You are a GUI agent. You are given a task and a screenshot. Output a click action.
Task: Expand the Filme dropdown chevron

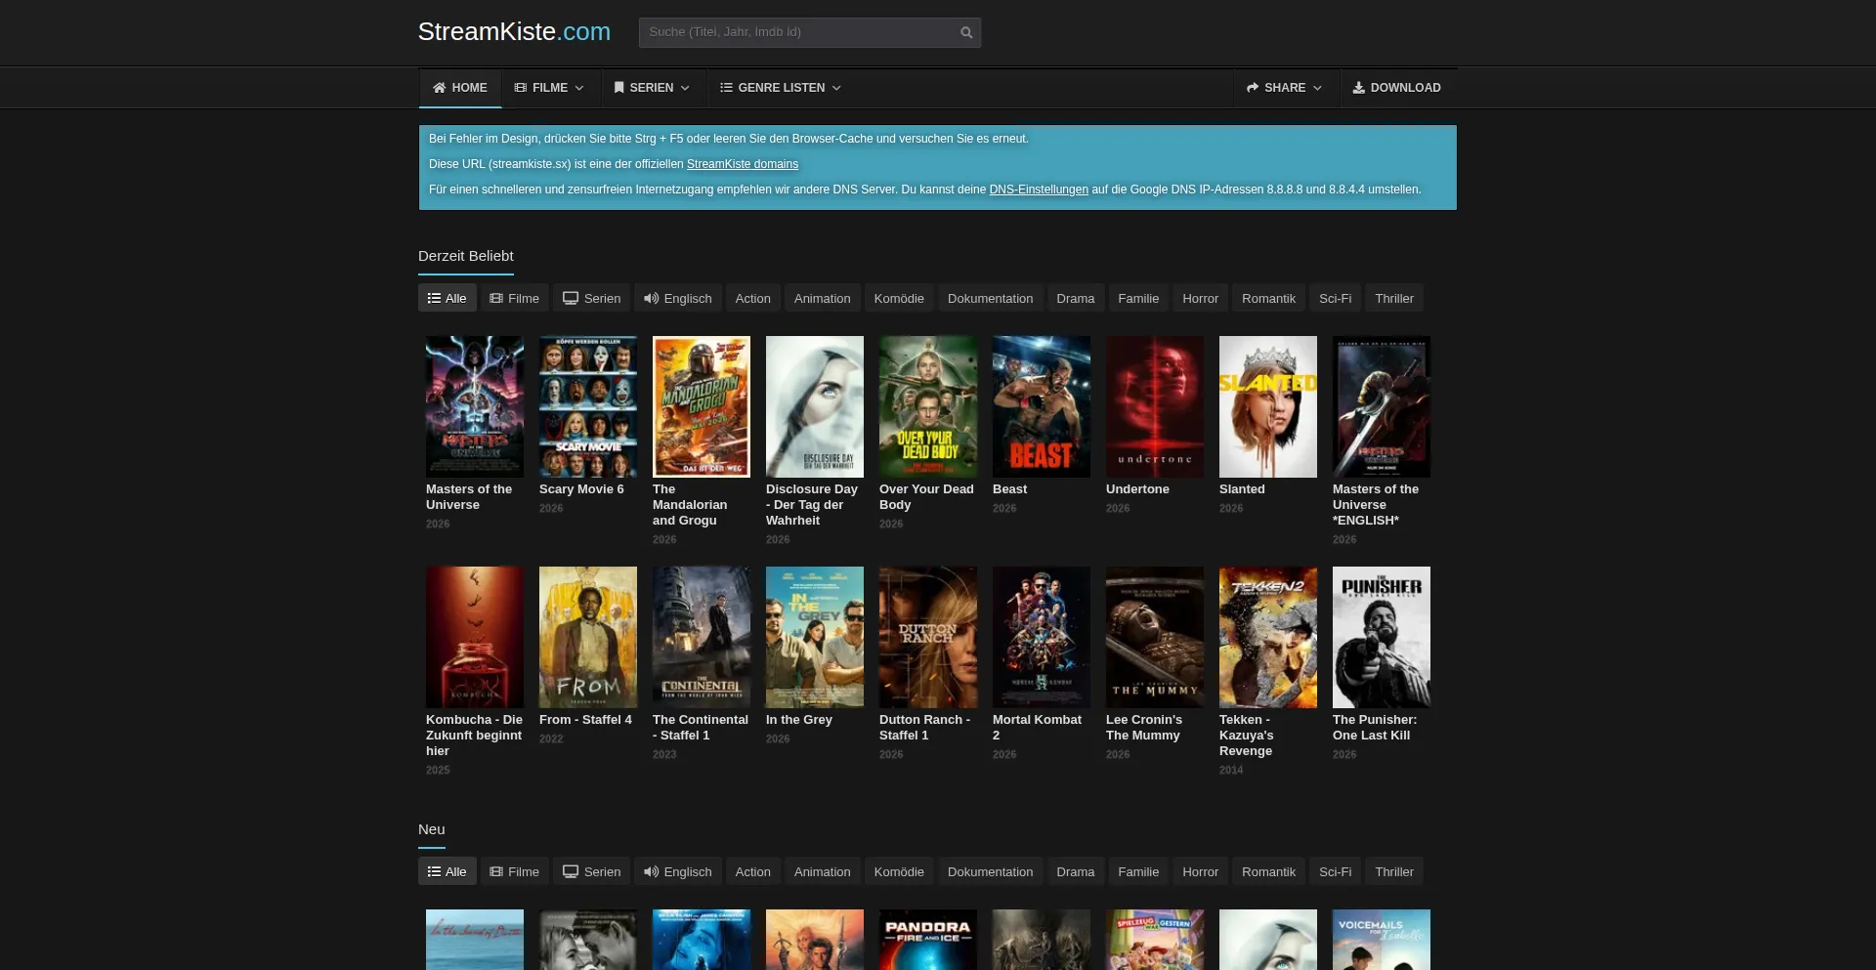(x=579, y=88)
